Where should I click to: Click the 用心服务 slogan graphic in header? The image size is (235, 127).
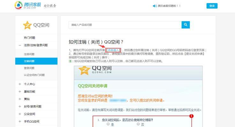pyautogui.click(x=50, y=6)
